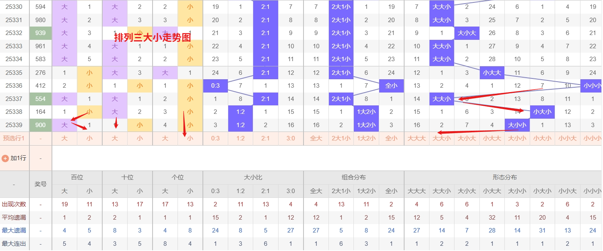Image resolution: width=603 pixels, height=251 pixels.
Task: Click the 大大小 cell in row 25333
Action: tap(442, 46)
